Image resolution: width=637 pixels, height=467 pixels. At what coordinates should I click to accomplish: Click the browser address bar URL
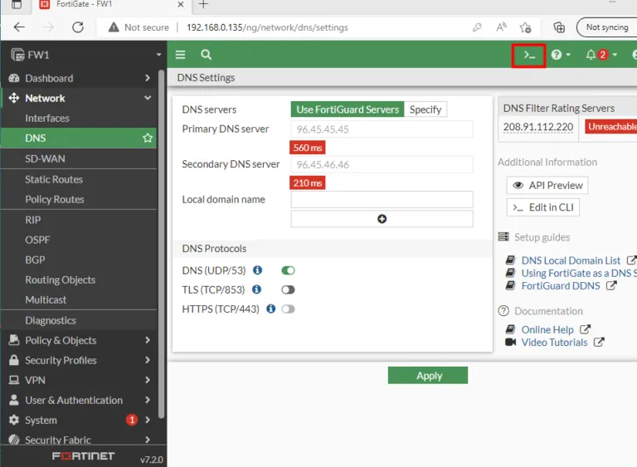[x=267, y=27]
